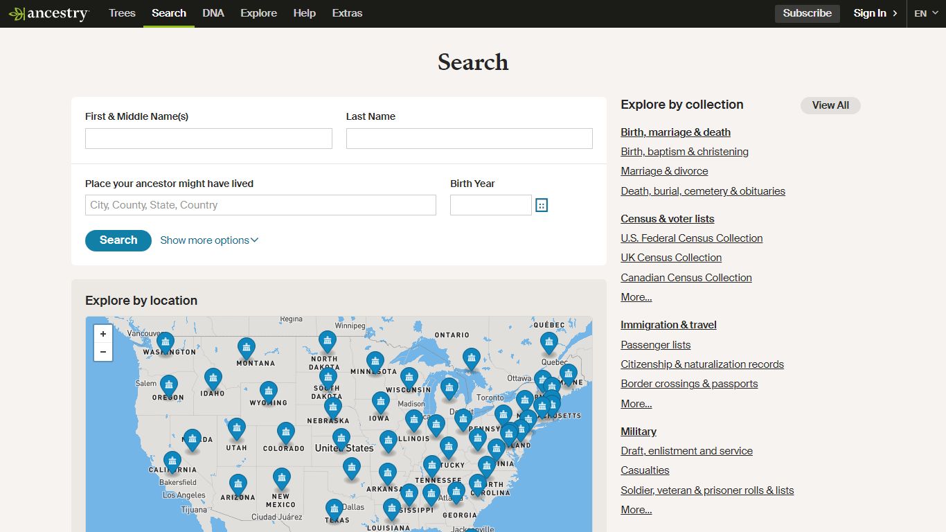Open the Extras menu
Image resolution: width=946 pixels, height=532 pixels.
pos(347,13)
